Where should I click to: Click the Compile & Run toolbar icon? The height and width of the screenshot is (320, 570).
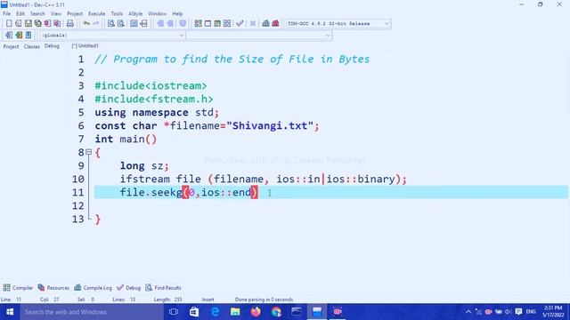pos(217,24)
